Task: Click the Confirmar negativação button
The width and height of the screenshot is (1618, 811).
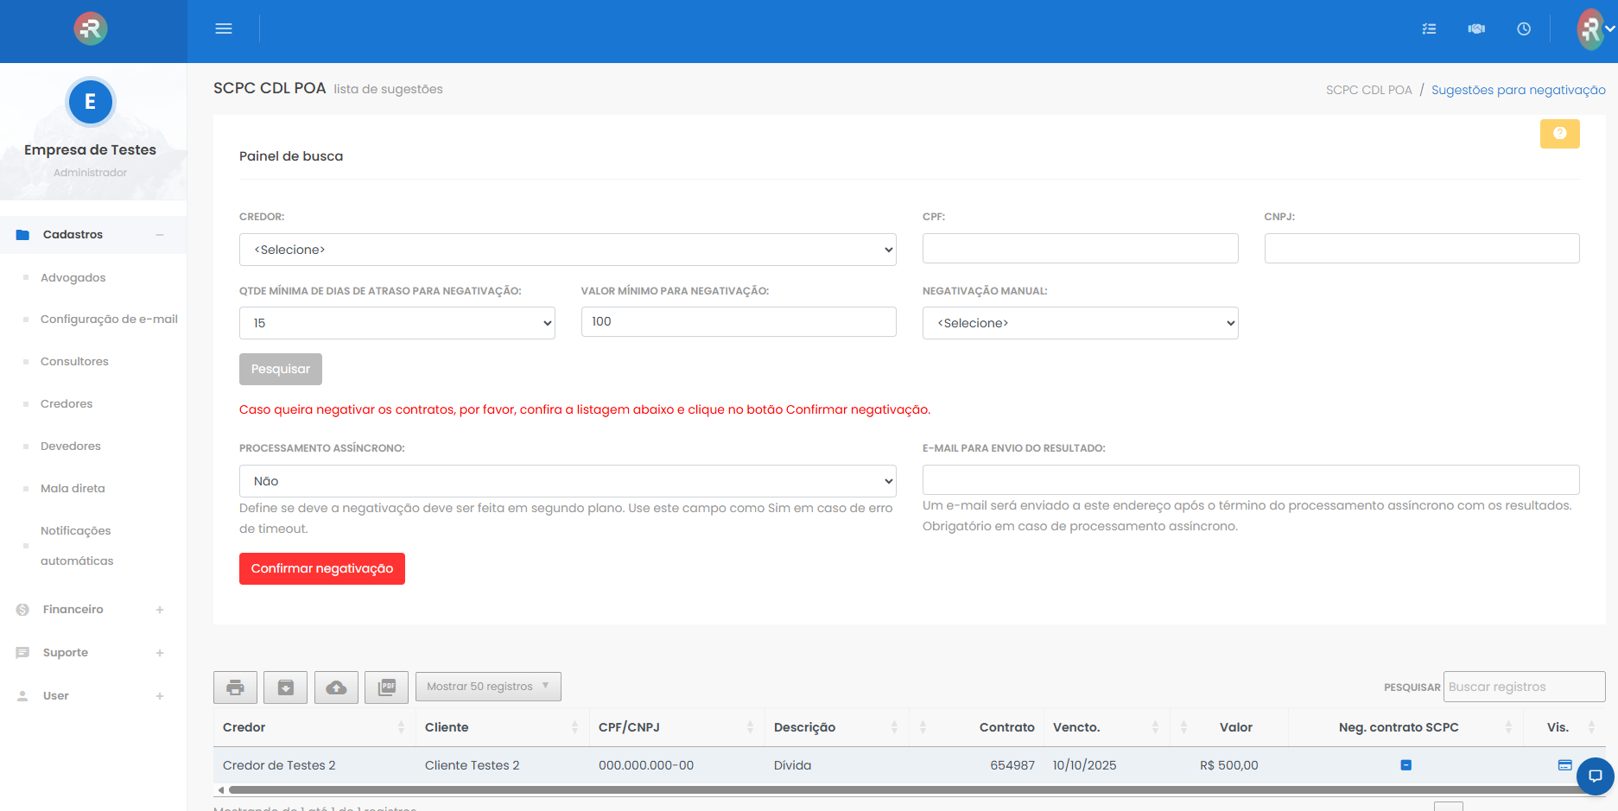Action: (x=321, y=568)
